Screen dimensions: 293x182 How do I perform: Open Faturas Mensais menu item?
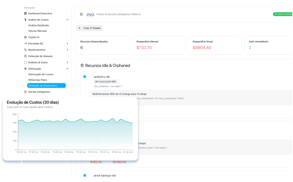point(38,31)
